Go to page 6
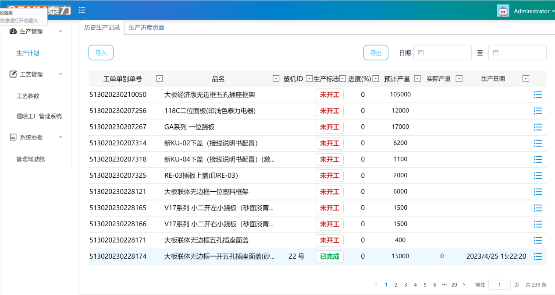Viewport: 555px width, 295px height. (435, 284)
